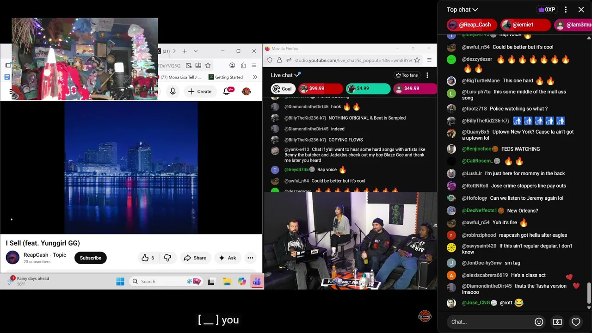Image resolution: width=592 pixels, height=333 pixels.
Task: Toggle picture-in-picture icon in address bar
Action: click(x=189, y=66)
